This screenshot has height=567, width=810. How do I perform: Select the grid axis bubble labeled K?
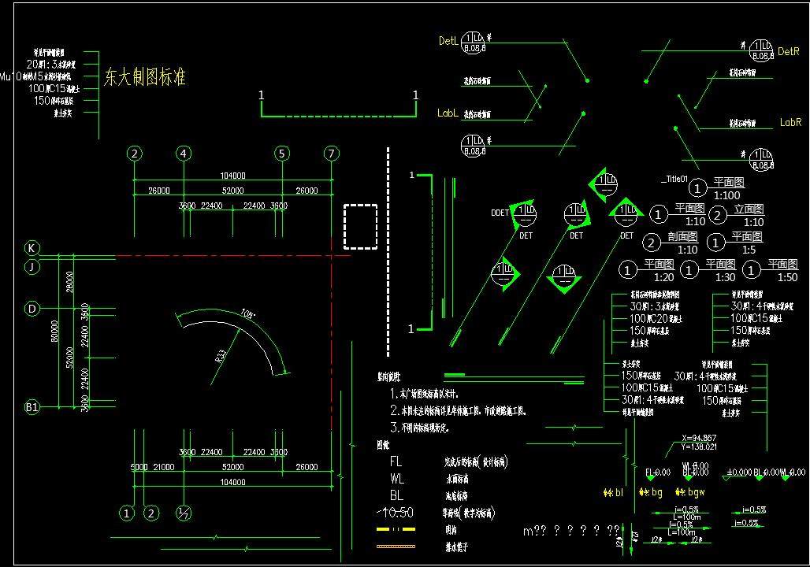click(x=32, y=248)
